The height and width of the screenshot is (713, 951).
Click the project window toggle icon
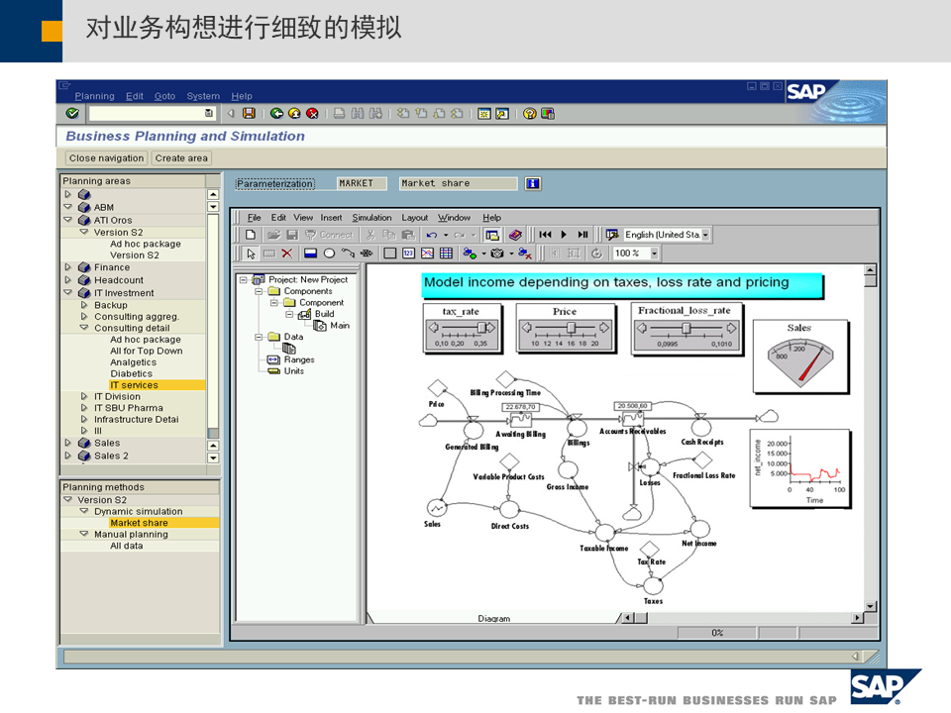(x=492, y=235)
